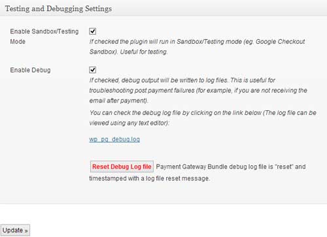Click the word Mode under the Sandbox label
Viewport: 327px width, 237px height.
point(18,42)
